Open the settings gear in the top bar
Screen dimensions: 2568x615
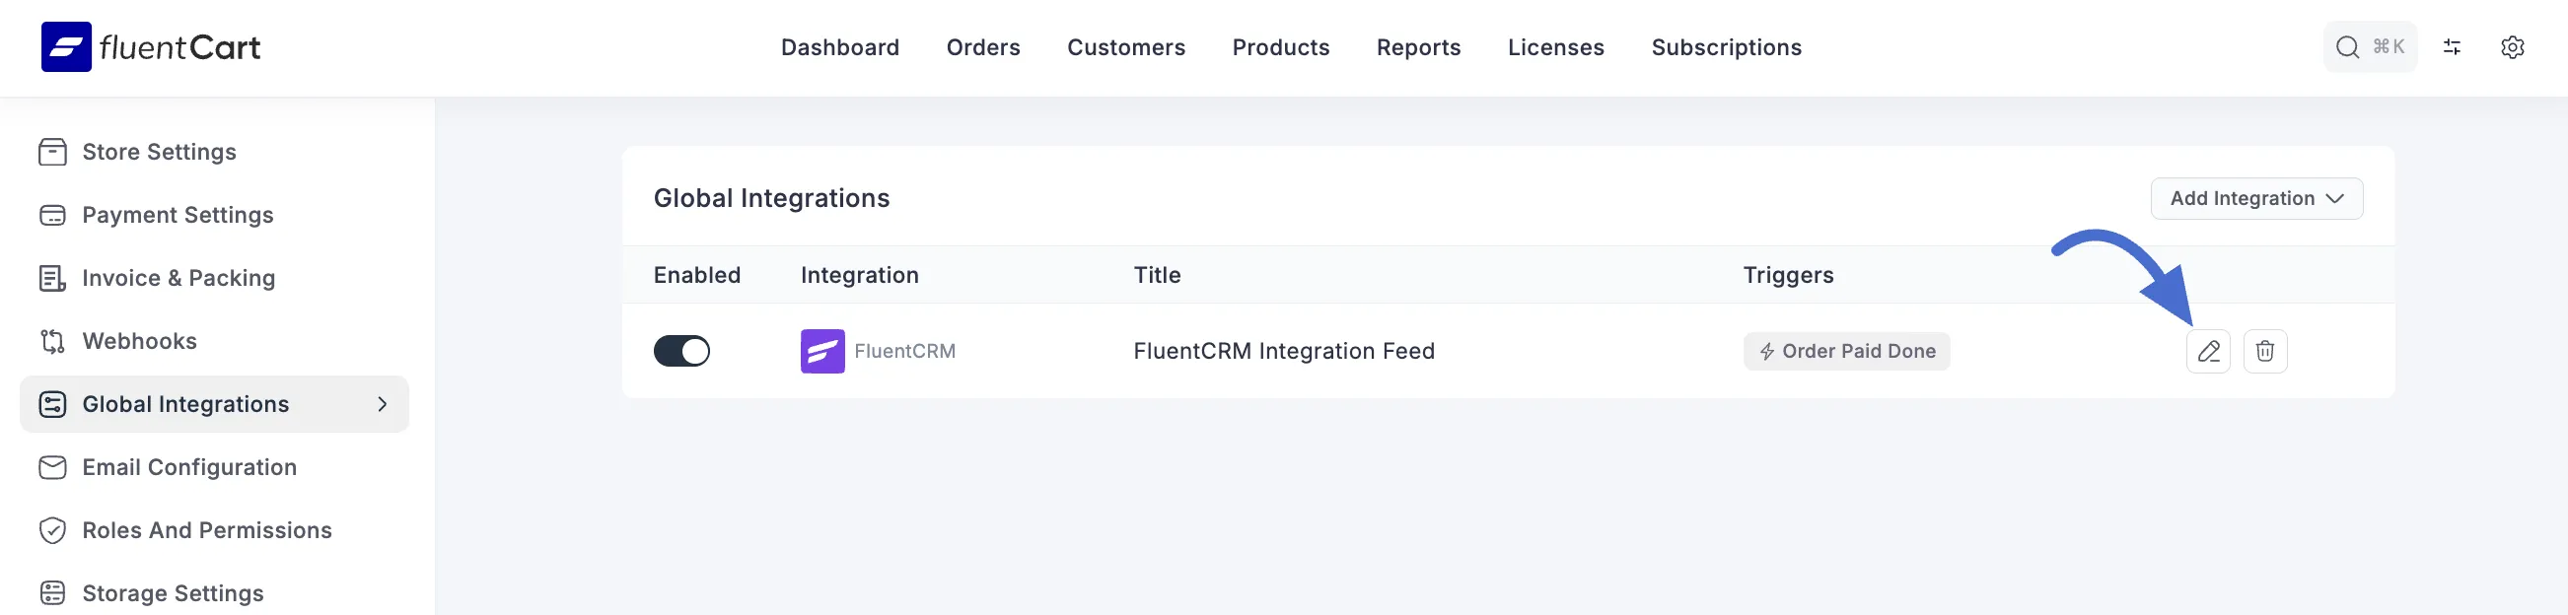2513,47
